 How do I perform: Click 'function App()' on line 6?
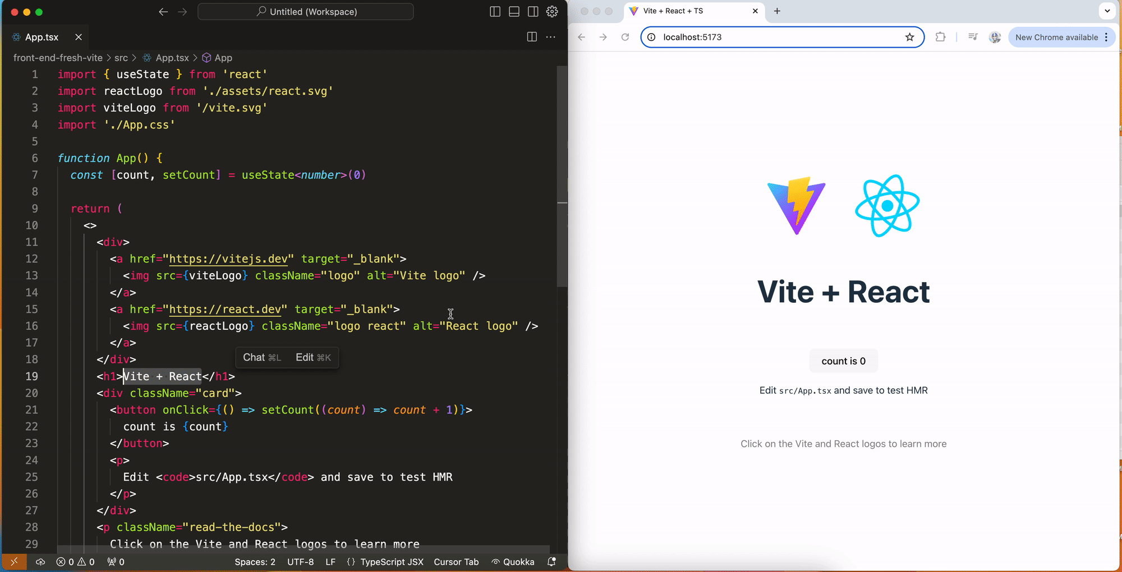pos(103,158)
